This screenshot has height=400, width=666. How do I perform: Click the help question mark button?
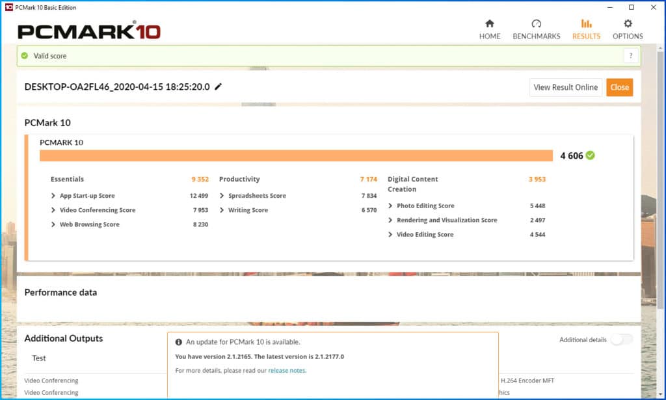pyautogui.click(x=631, y=56)
